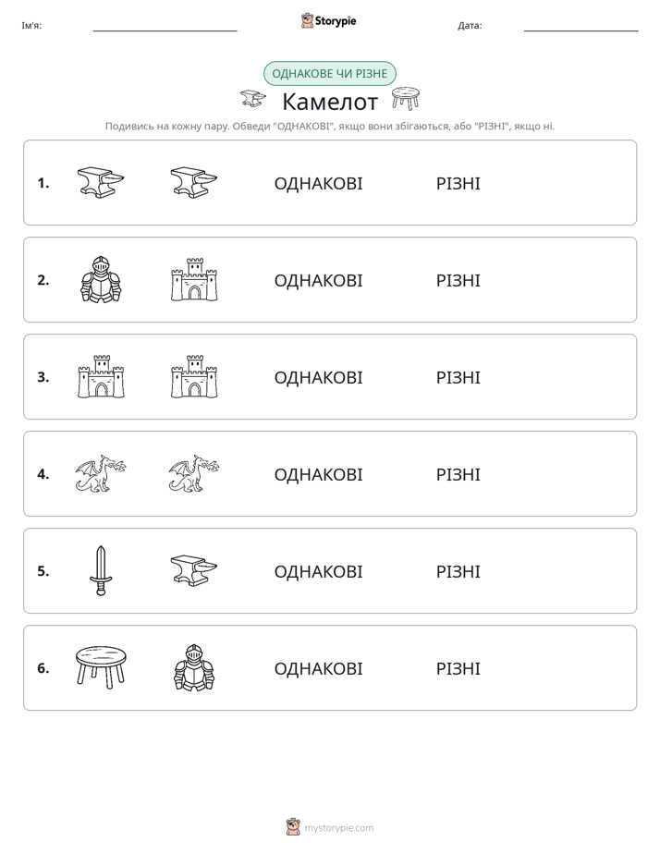Screen dimensions: 660x854
Task: Click the first anvil icon in row 1
Action: pos(101,182)
